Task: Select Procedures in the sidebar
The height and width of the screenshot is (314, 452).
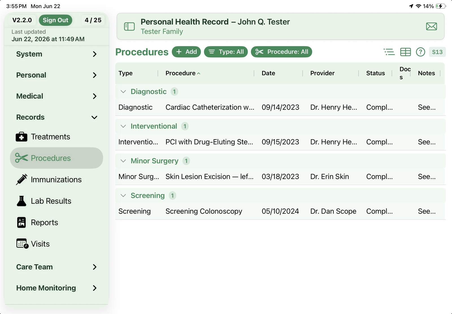Action: click(x=56, y=158)
